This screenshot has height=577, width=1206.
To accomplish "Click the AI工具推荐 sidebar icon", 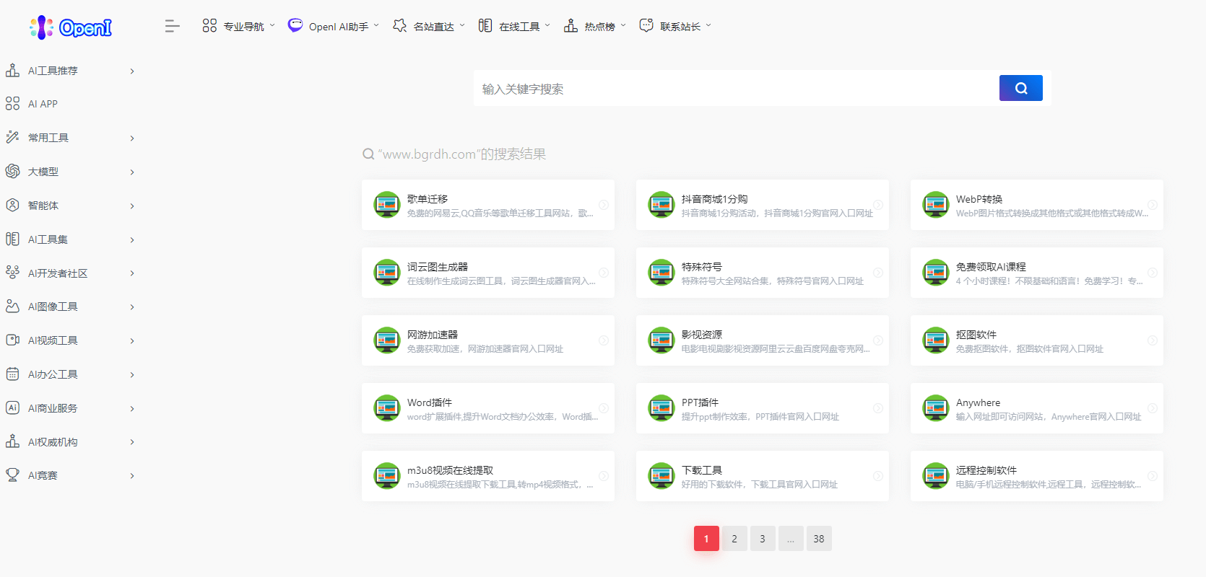I will (12, 70).
